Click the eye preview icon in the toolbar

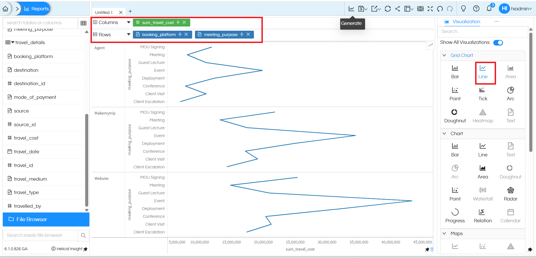(x=420, y=9)
